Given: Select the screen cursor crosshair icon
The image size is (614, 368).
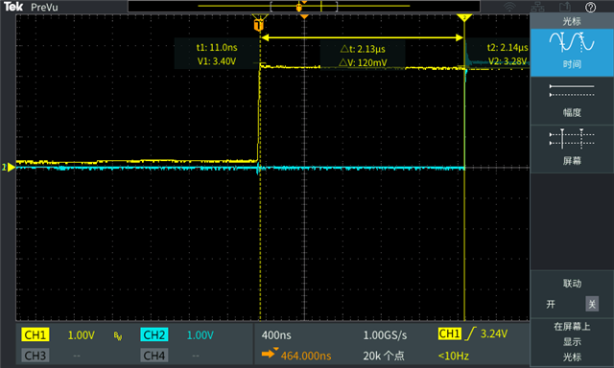Looking at the screenshot, I should [572, 139].
